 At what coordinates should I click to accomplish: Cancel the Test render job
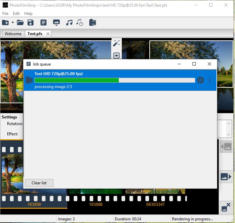200,80
